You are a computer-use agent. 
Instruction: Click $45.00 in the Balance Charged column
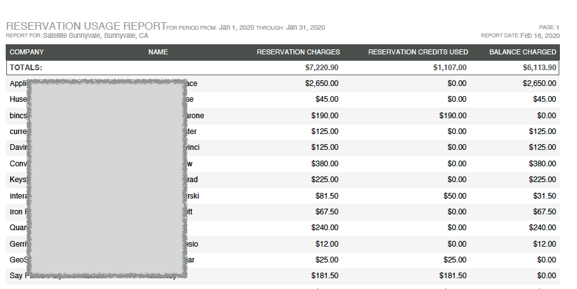(545, 99)
